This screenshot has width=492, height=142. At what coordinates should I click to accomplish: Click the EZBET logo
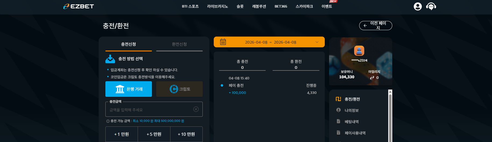(79, 6)
